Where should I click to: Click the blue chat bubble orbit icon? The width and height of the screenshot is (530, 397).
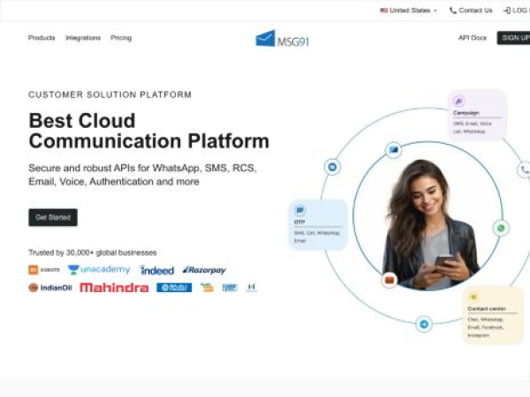[332, 166]
